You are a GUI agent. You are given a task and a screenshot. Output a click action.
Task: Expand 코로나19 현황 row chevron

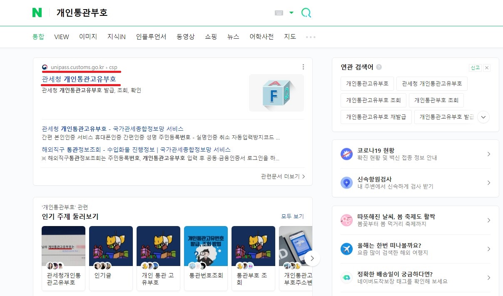[489, 154]
